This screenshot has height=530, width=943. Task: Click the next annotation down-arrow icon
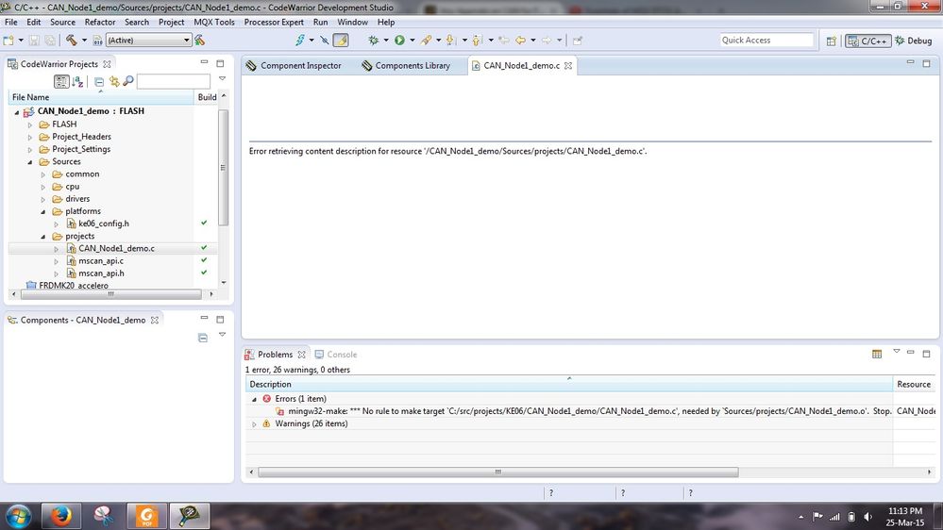[x=450, y=41]
